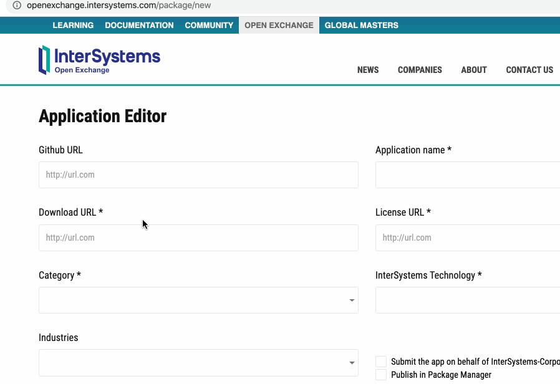Viewport: 560px width, 384px height.
Task: Click into the Github URL field
Action: point(198,175)
